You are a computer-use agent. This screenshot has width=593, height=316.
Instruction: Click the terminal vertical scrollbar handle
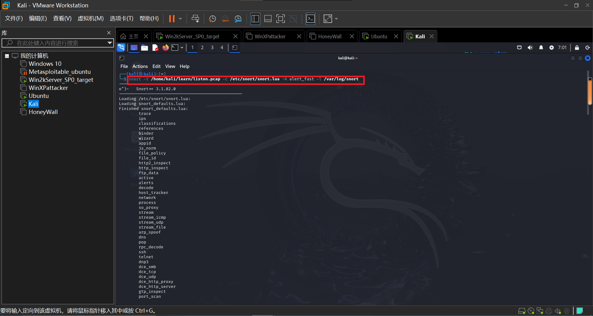tap(590, 91)
